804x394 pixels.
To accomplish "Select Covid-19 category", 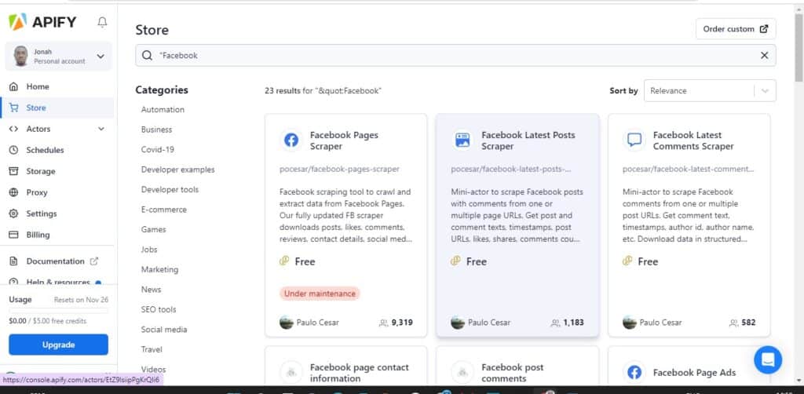I will coord(157,150).
